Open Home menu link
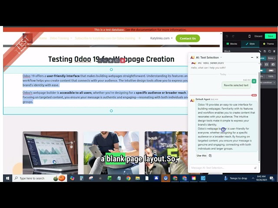This screenshot has height=208, width=278. [x=43, y=38]
